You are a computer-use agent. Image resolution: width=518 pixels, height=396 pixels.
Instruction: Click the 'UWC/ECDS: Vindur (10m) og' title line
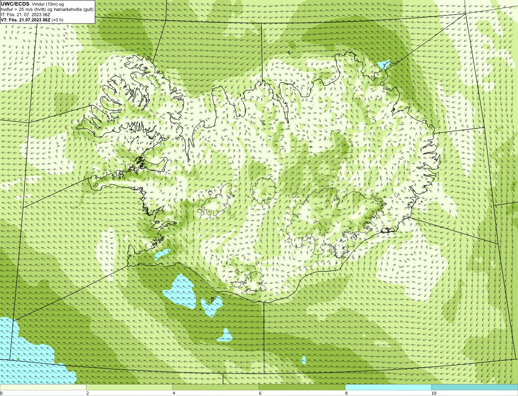click(33, 4)
